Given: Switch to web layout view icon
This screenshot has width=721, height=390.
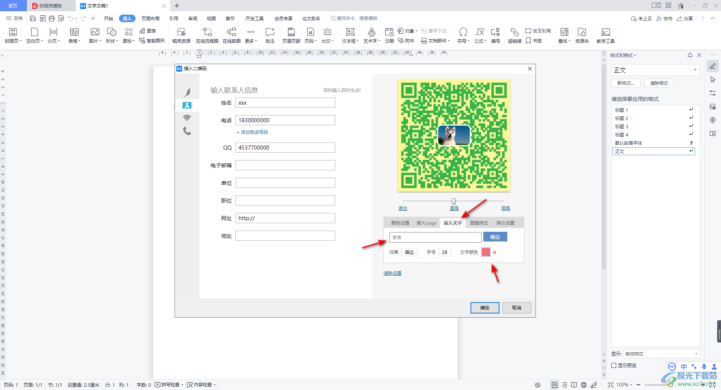Looking at the screenshot, I should [x=584, y=385].
